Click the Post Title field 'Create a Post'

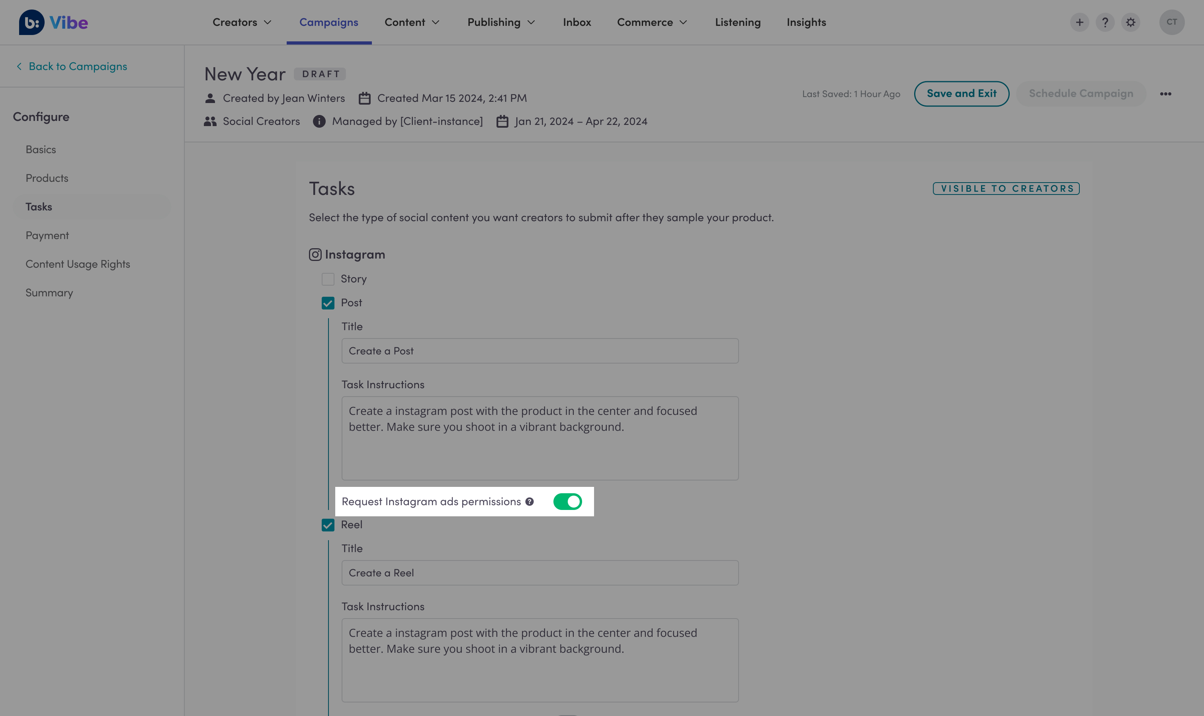[540, 351]
